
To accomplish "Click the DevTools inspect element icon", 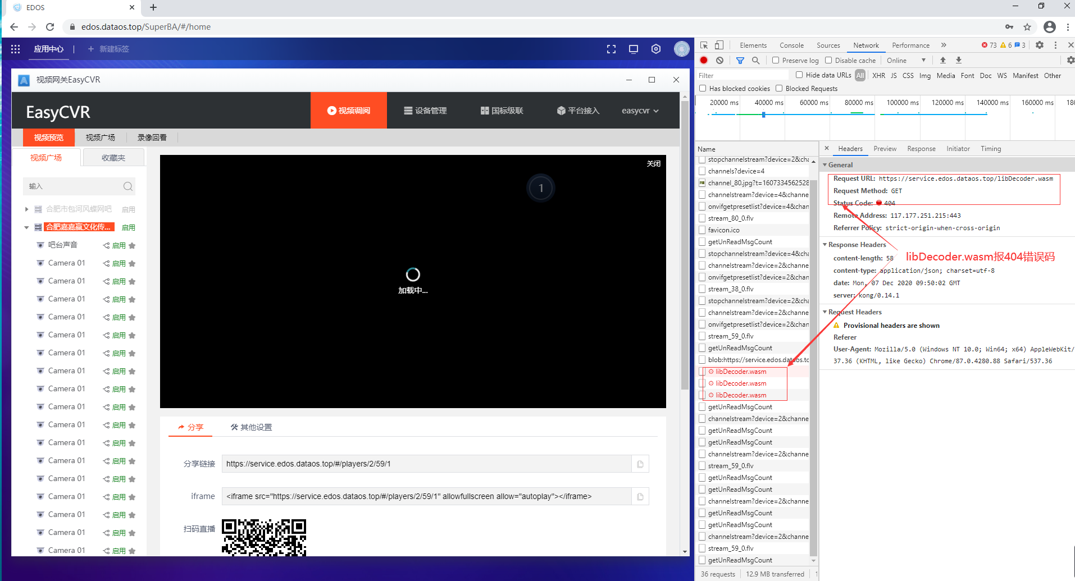I will [704, 45].
